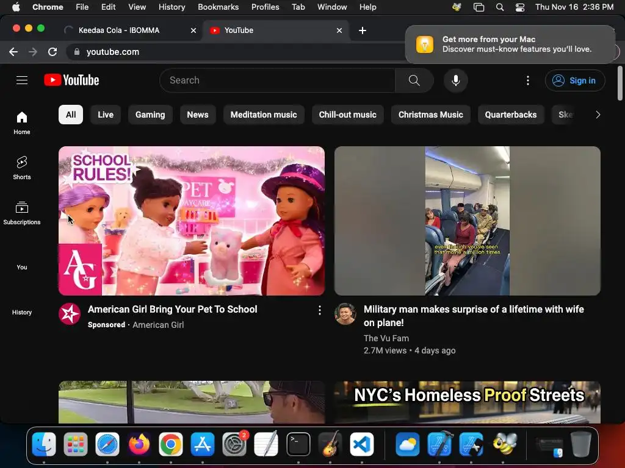
Task: Open You section in sidebar
Action: pos(22,267)
